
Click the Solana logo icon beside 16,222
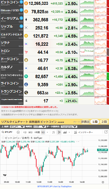pos(26,44)
